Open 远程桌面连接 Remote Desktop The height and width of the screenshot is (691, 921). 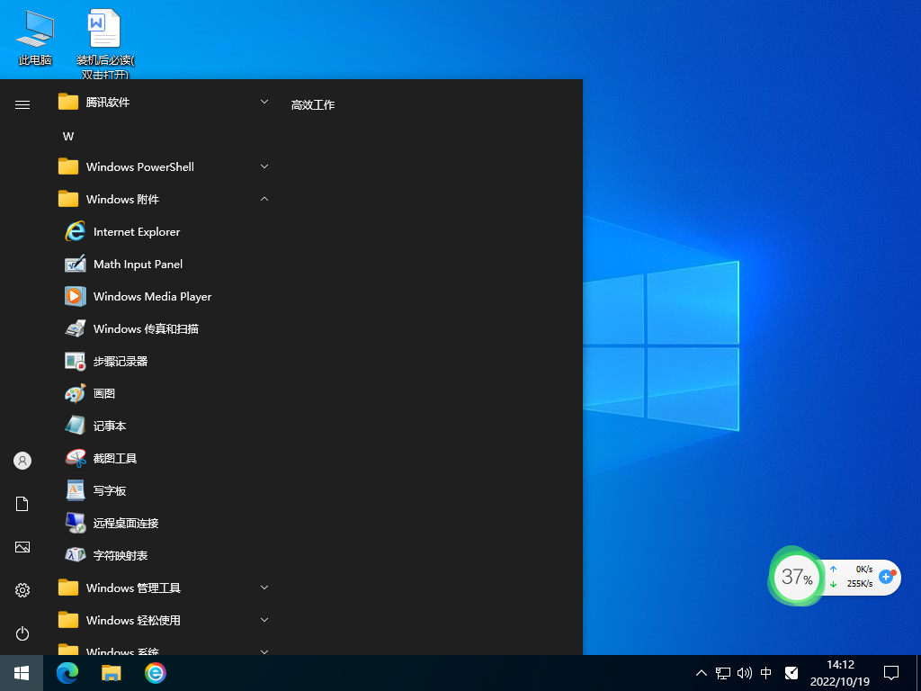click(x=125, y=523)
